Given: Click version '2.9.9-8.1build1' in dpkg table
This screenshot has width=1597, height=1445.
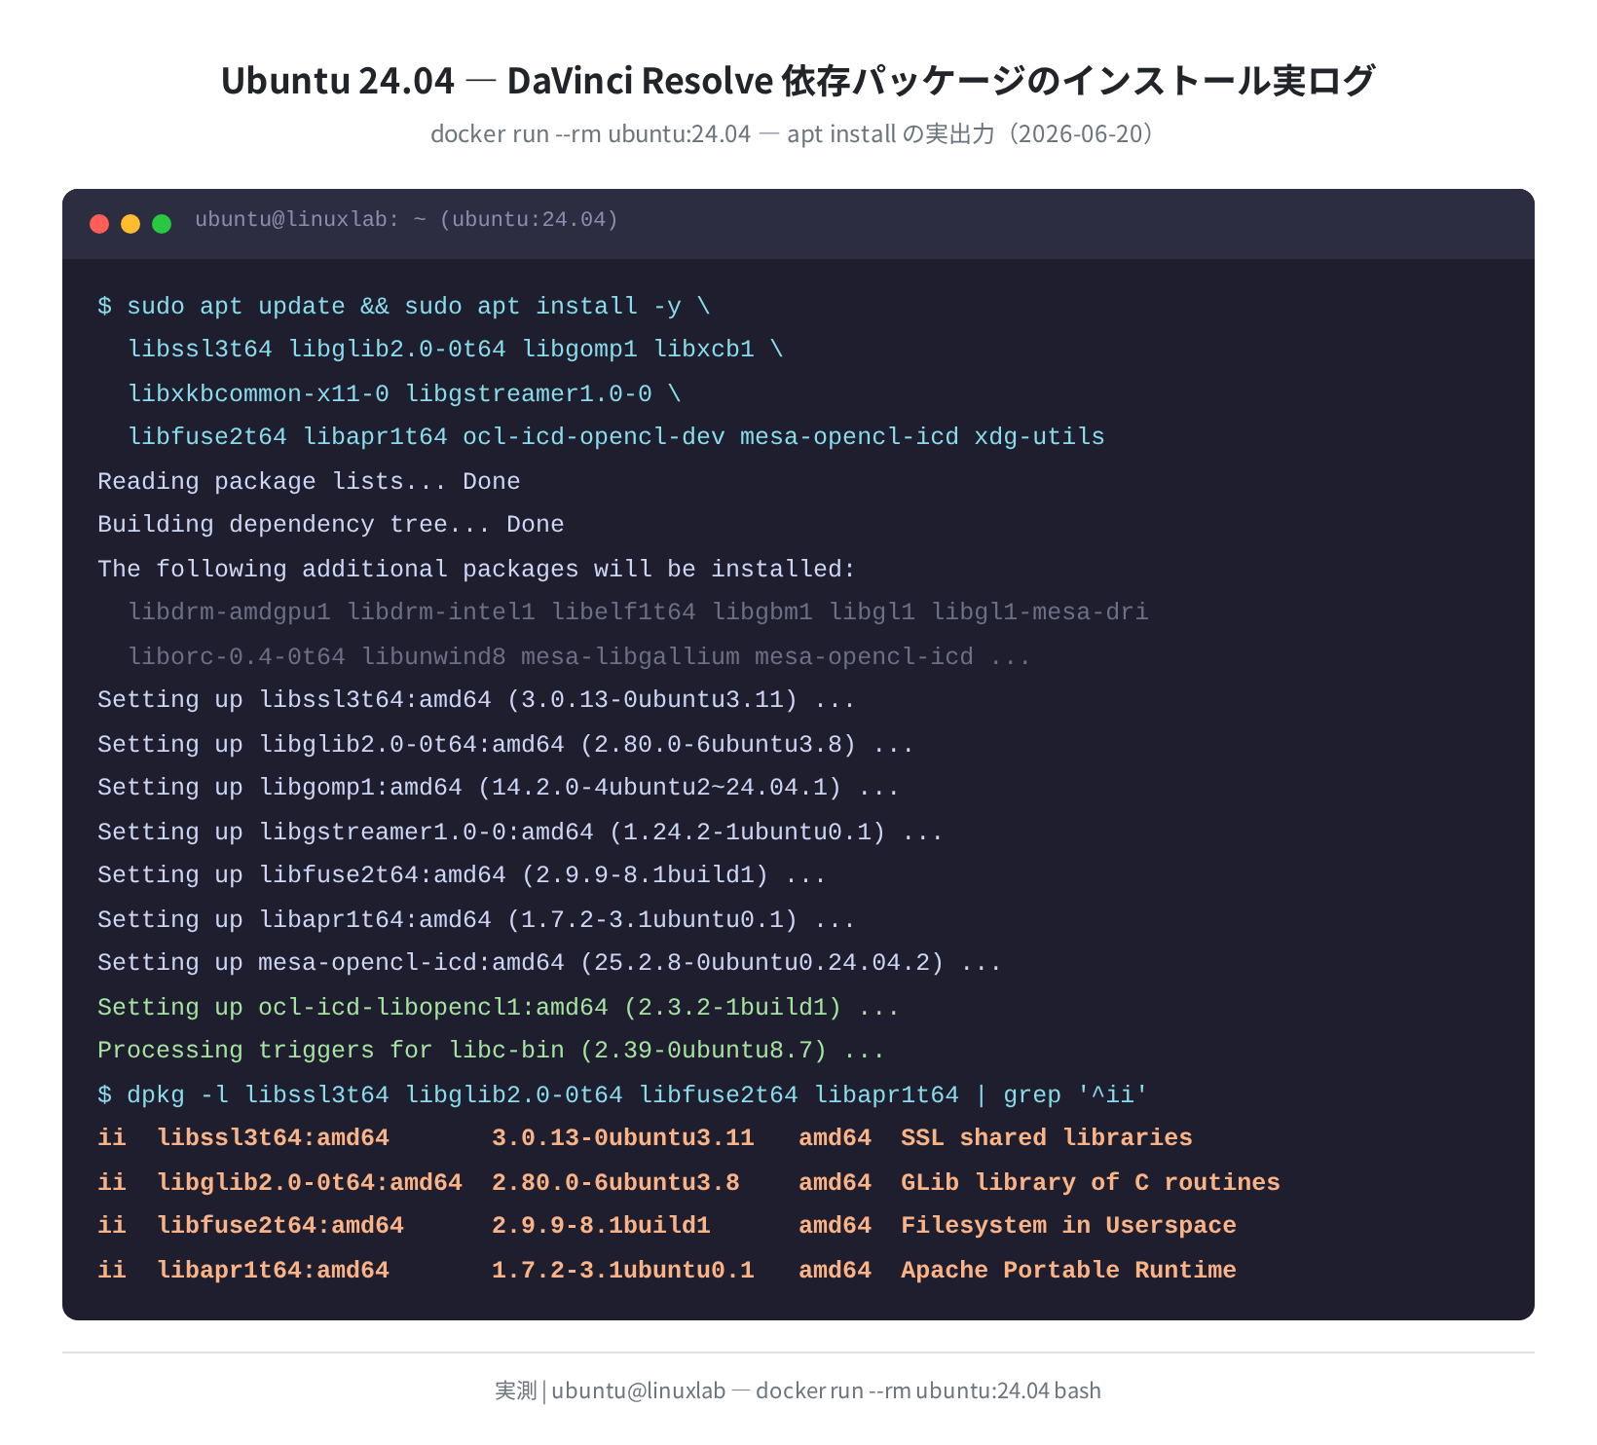Looking at the screenshot, I should tap(602, 1226).
